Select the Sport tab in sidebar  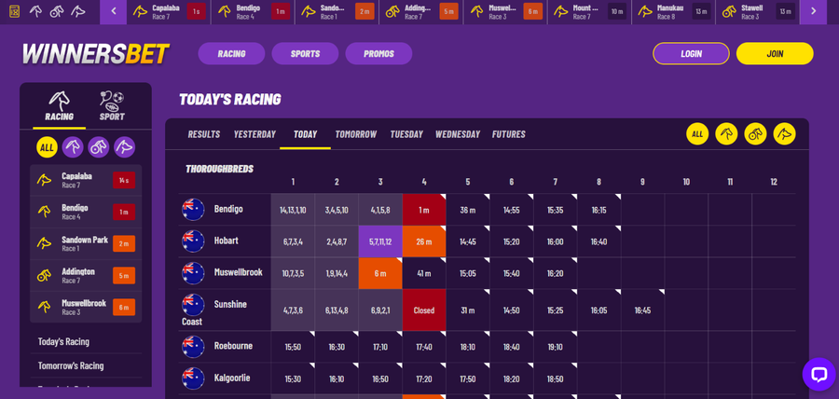[x=112, y=106]
